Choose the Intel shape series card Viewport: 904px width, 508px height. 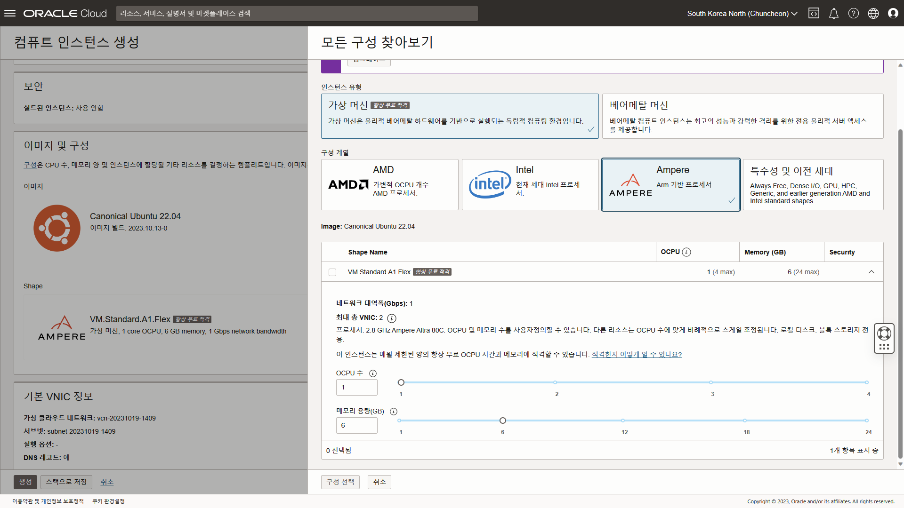[x=530, y=184]
